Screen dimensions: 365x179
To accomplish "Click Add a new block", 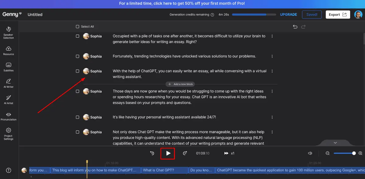I will (180, 84).
